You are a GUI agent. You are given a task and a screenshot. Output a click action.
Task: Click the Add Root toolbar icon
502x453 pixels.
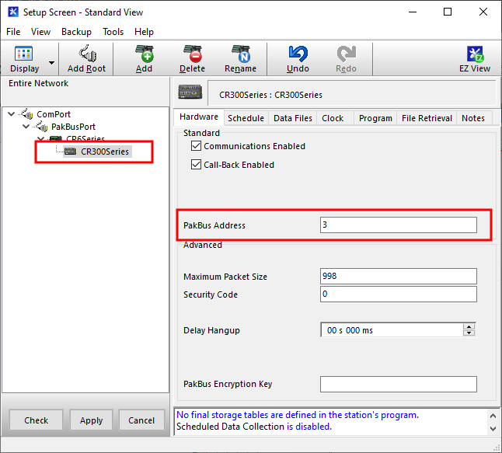click(87, 54)
